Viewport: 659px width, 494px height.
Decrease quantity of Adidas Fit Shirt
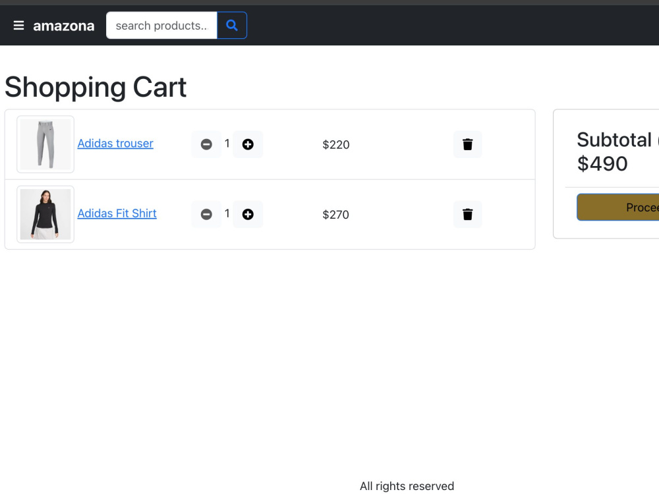click(x=206, y=214)
